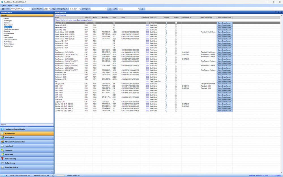Mark Berner KB - EUR as inactive
Image resolution: width=283 pixels, height=177 pixels.
pyautogui.click(x=176, y=25)
